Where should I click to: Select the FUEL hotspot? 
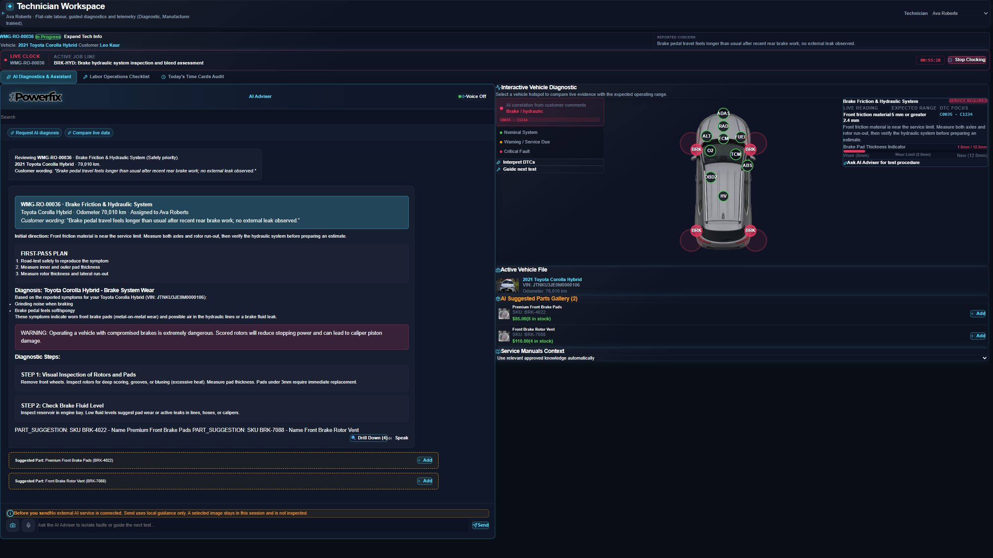tap(741, 137)
